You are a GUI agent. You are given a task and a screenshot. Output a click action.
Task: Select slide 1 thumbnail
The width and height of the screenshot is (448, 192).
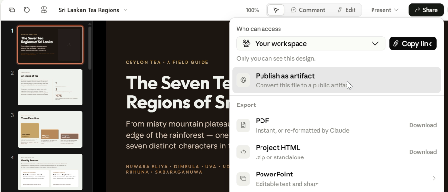50,45
